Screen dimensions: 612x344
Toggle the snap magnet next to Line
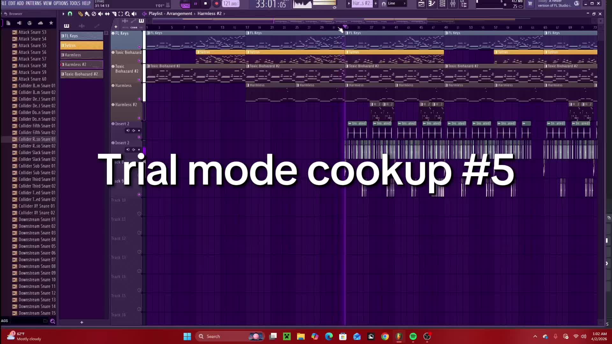pos(384,4)
